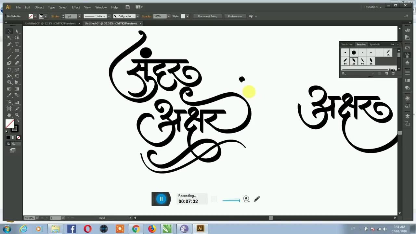The height and width of the screenshot is (234, 416).
Task: Select the Blend tool
Action: (x=17, y=96)
